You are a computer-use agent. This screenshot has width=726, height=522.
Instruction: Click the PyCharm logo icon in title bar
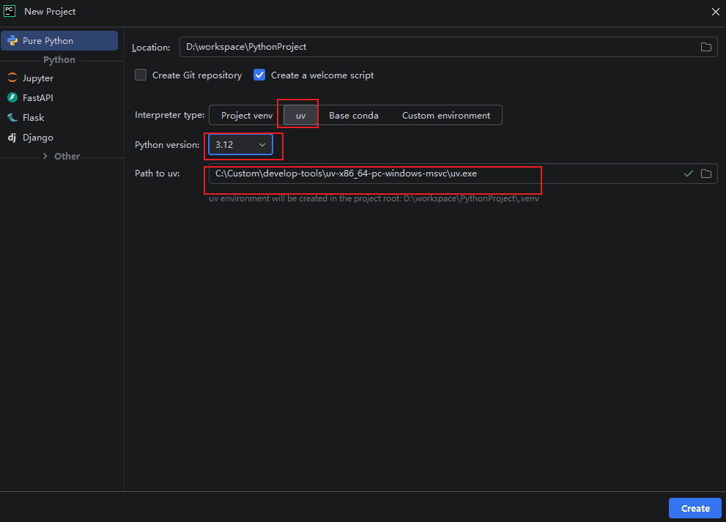[x=10, y=11]
